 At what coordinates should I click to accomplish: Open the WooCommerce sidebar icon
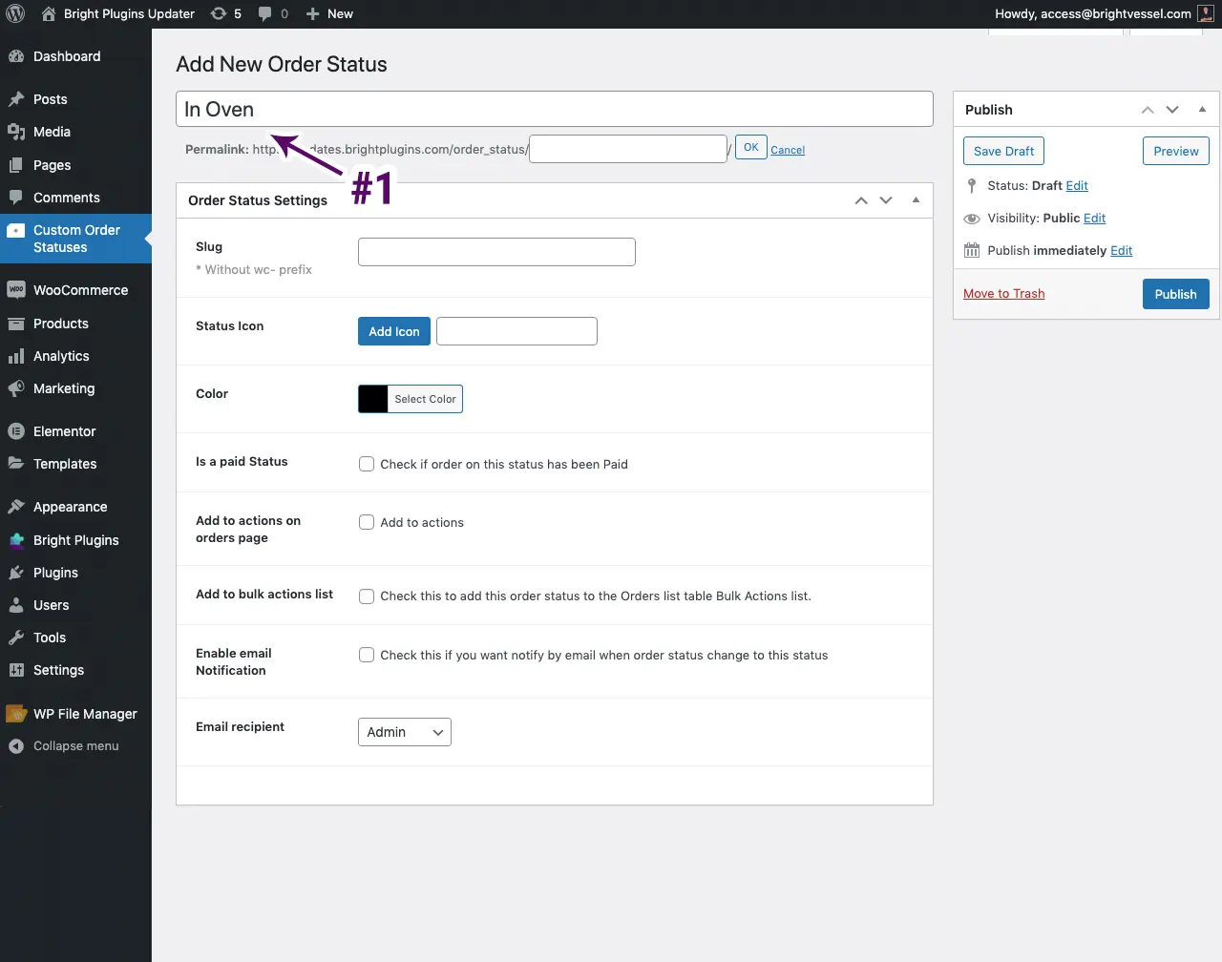click(x=14, y=289)
